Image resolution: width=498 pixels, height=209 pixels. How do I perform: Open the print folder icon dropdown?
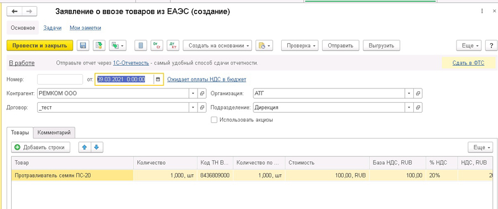coord(264,45)
